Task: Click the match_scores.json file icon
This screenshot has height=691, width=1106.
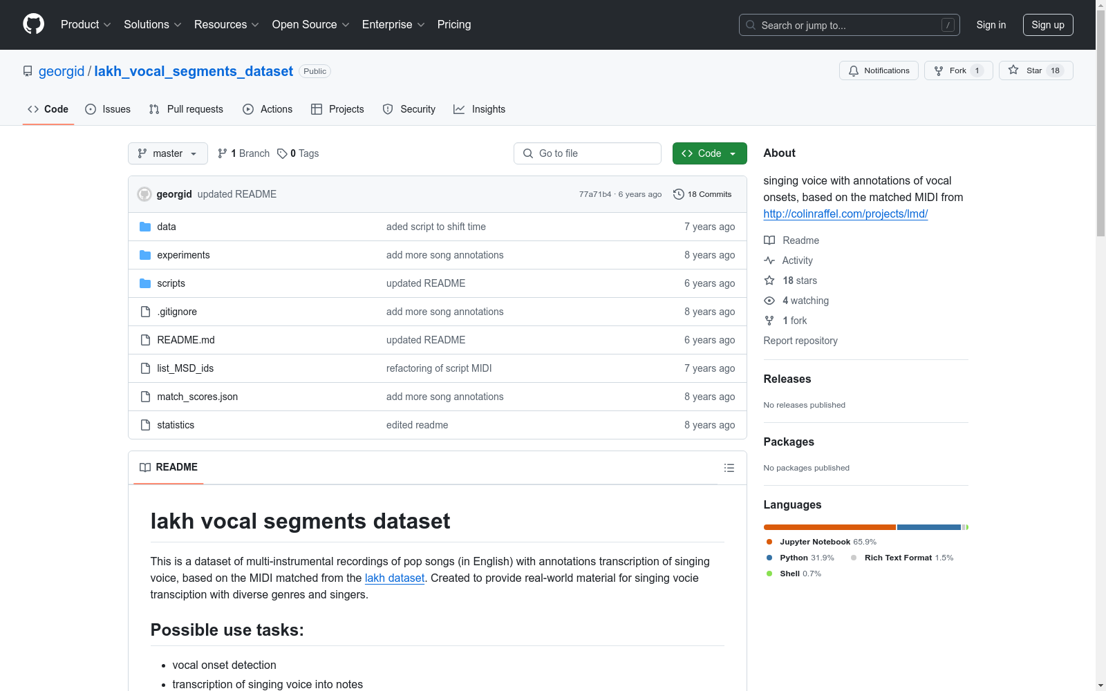Action: coord(145,397)
